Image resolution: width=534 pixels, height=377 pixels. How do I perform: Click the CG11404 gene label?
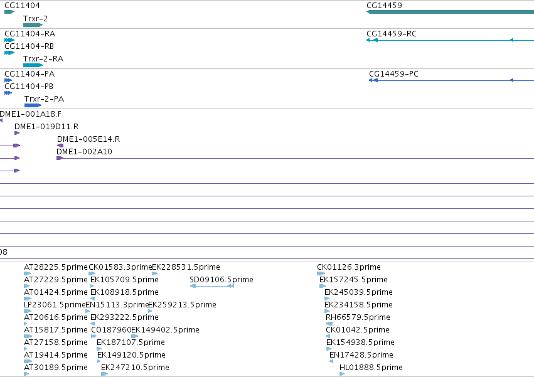click(22, 6)
